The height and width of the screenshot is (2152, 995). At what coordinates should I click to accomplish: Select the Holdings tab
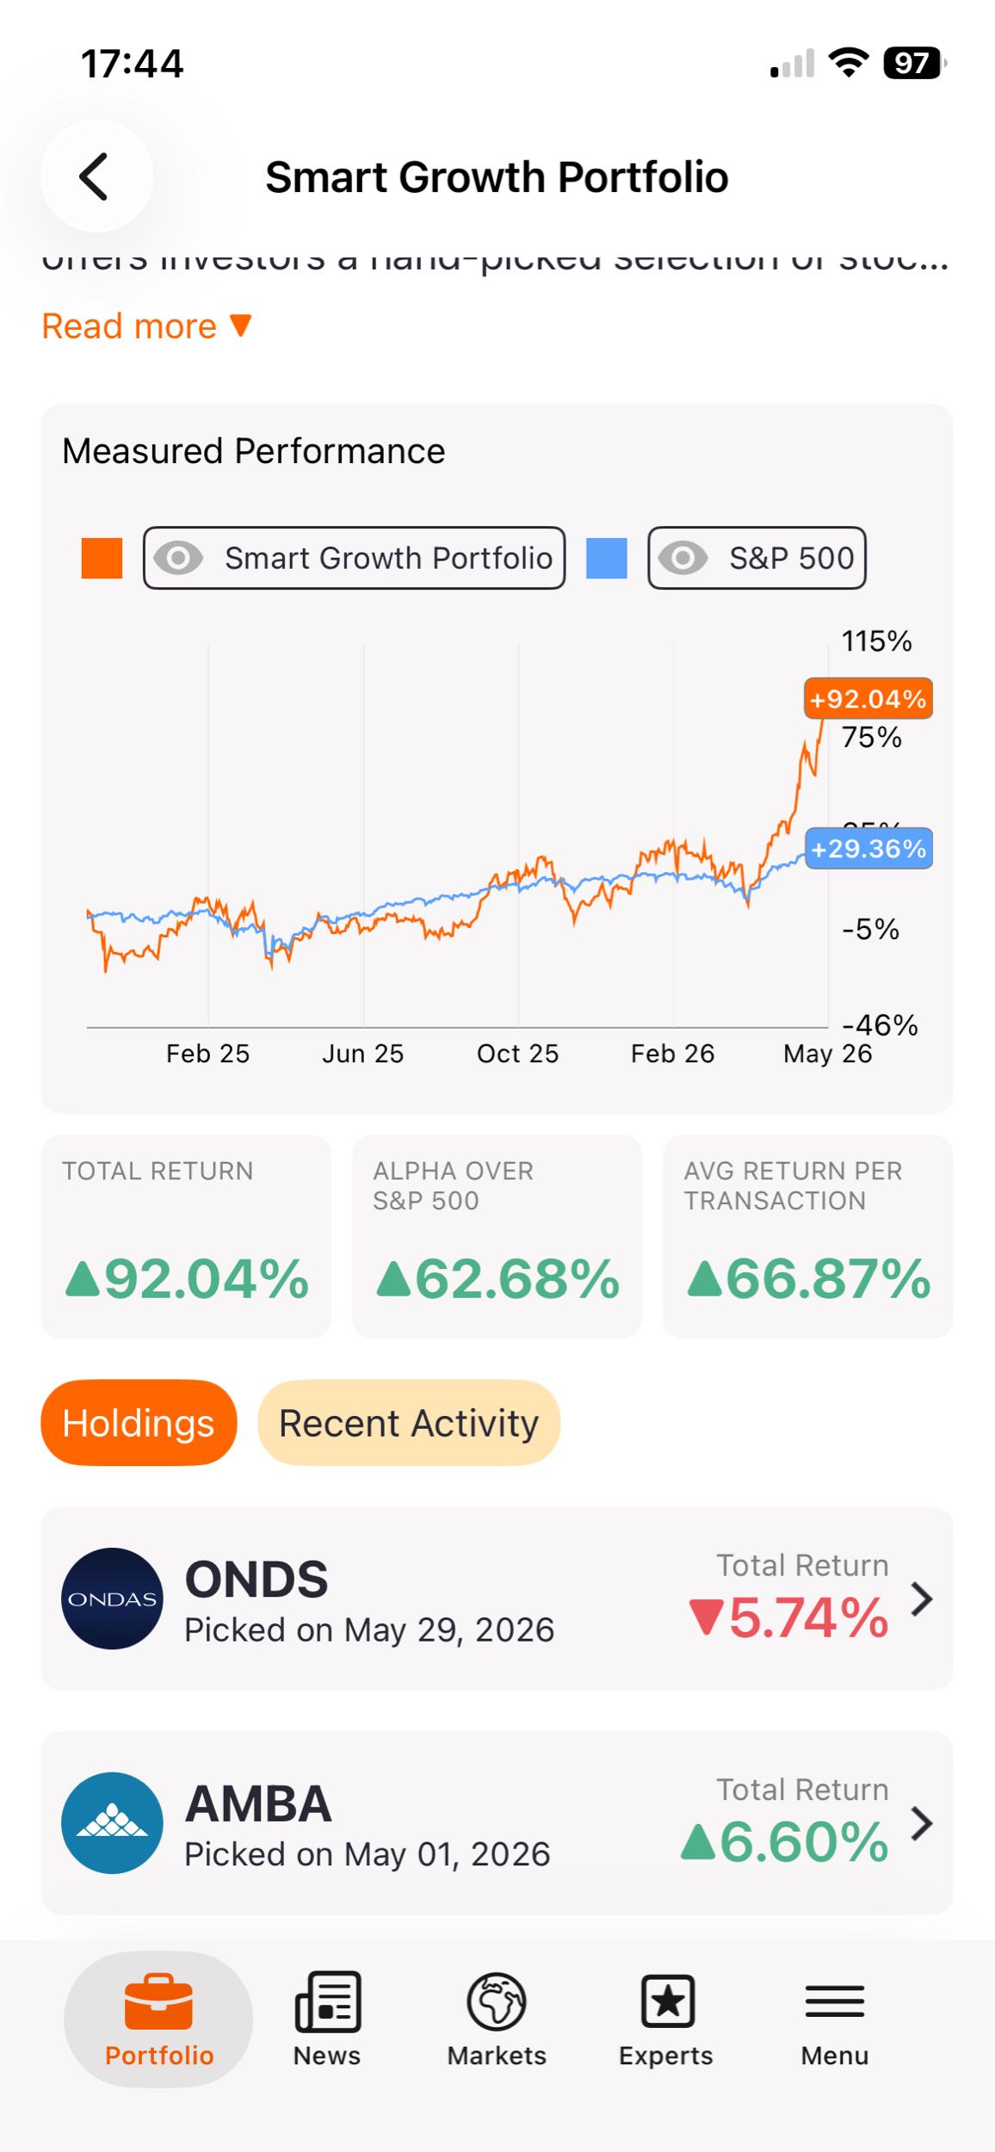(139, 1423)
